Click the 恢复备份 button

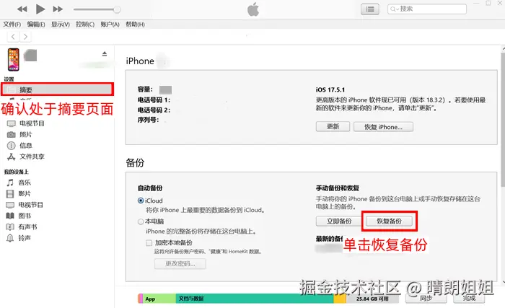point(389,221)
